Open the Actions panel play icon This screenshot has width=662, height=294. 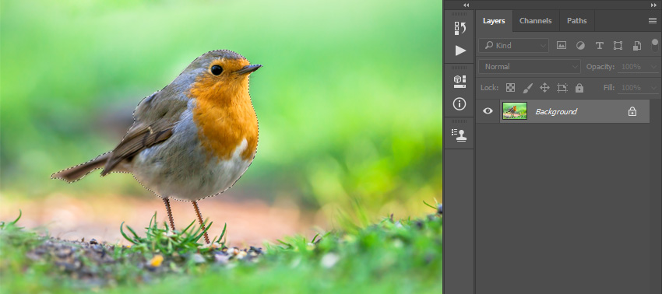(x=460, y=51)
